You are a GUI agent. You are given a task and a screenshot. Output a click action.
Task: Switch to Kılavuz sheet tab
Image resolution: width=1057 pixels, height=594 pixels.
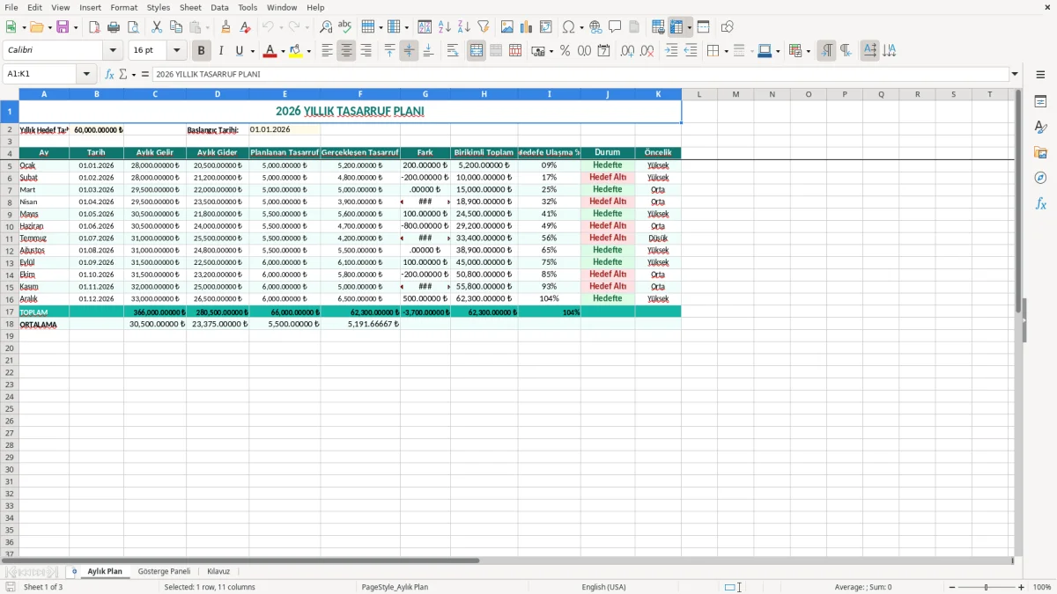[x=218, y=571]
